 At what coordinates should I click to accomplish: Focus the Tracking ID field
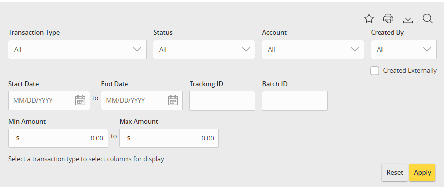(x=222, y=100)
